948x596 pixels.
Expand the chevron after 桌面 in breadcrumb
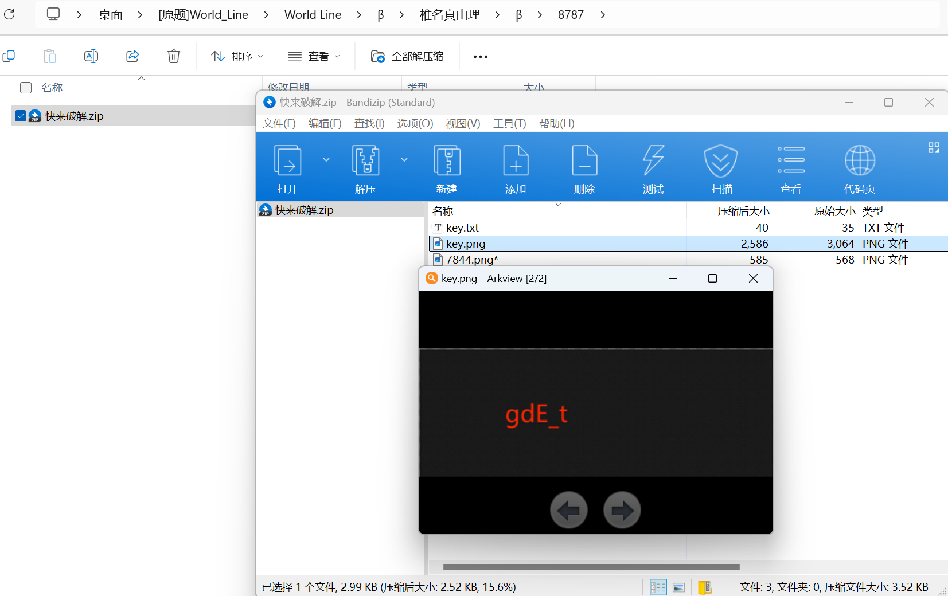click(x=140, y=15)
